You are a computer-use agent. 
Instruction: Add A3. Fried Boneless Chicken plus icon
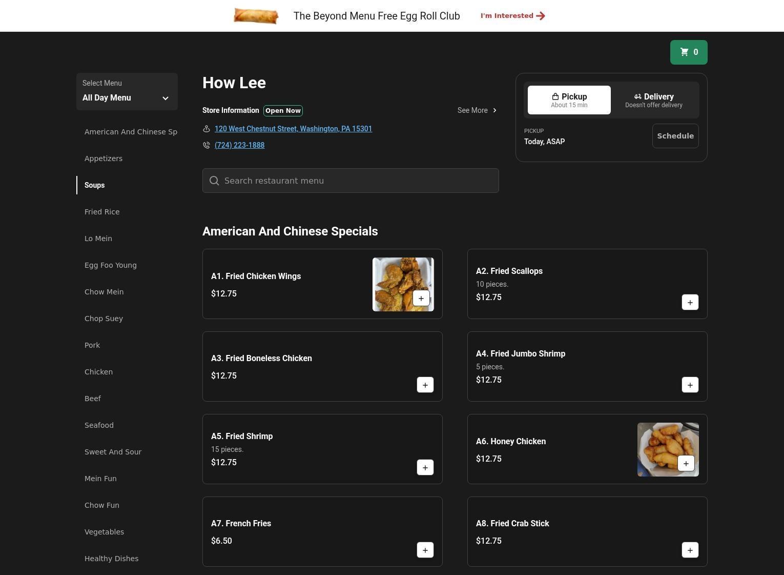point(425,385)
